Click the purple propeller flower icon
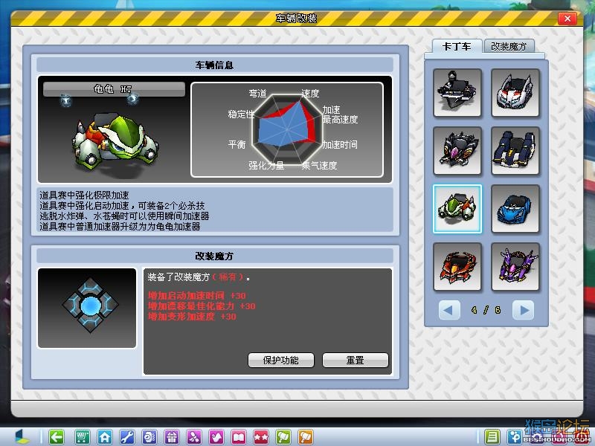The image size is (595, 446). click(x=194, y=437)
